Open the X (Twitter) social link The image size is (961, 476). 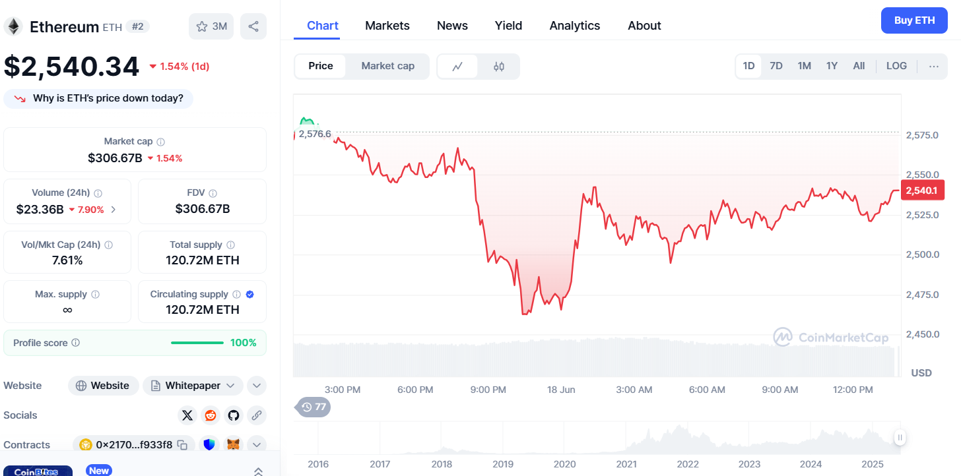pyautogui.click(x=187, y=415)
